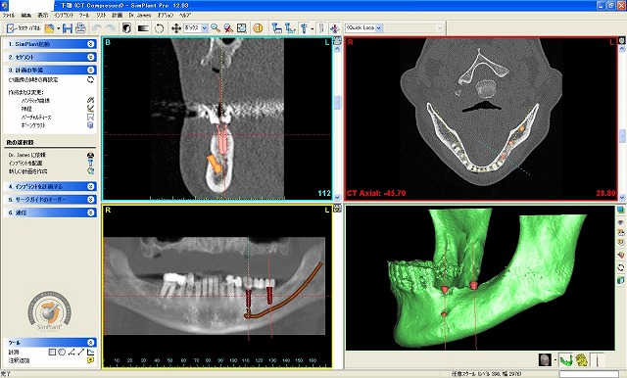
Task: Click the Print icon in toolbar
Action: [x=80, y=28]
